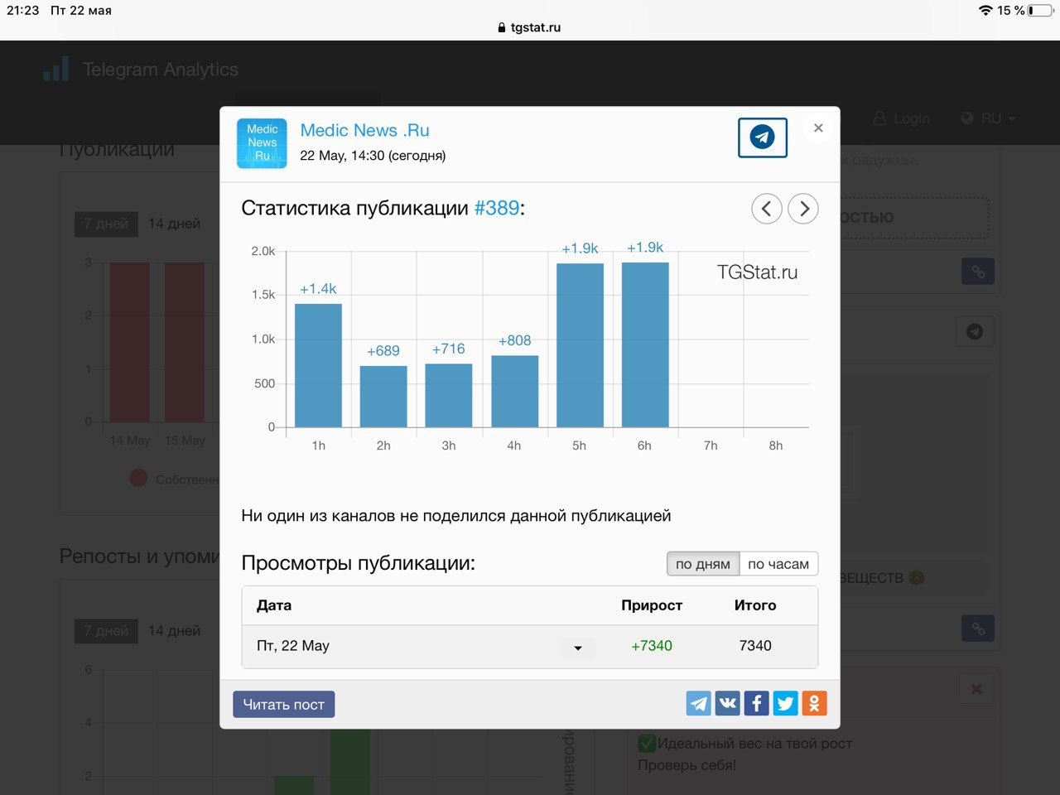This screenshot has height=795, width=1060.
Task: Tap the tgstat.ru address bar
Action: coord(530,27)
